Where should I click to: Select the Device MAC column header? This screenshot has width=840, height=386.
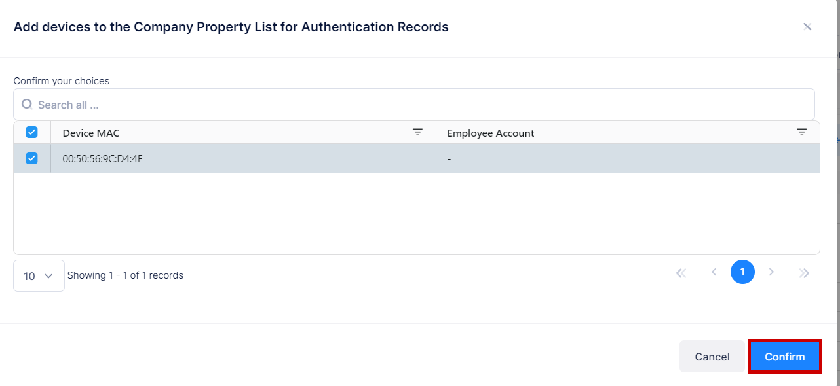90,132
